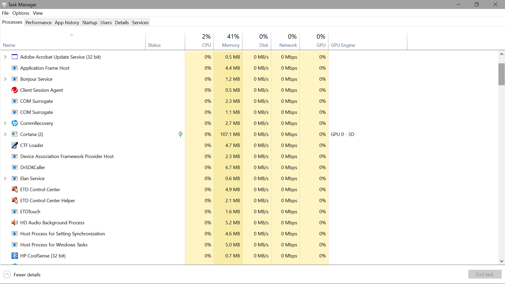Expand the CommRecovery process group

5,123
